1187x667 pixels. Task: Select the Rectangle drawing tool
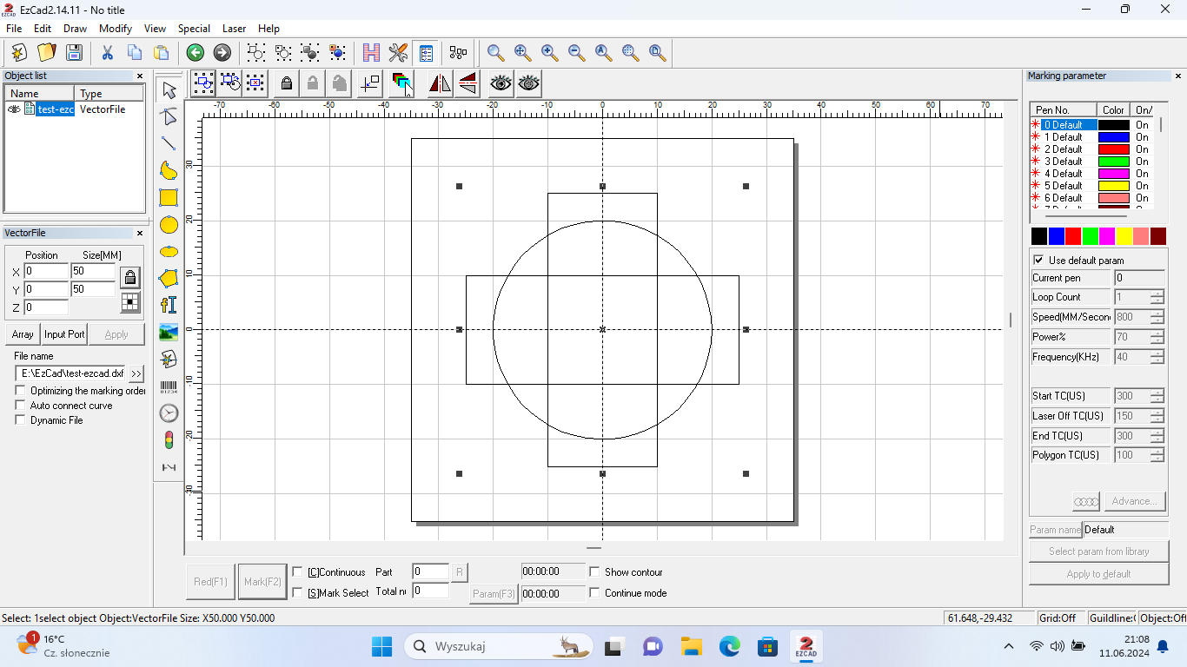tap(169, 198)
